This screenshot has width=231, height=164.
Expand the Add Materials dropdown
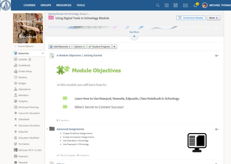click(60, 47)
